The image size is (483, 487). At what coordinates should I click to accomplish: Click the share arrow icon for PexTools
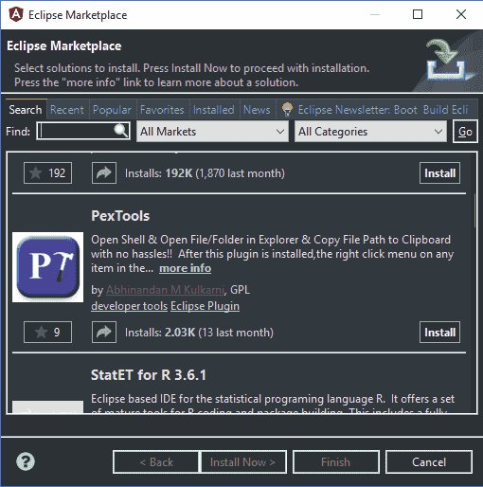click(x=104, y=332)
